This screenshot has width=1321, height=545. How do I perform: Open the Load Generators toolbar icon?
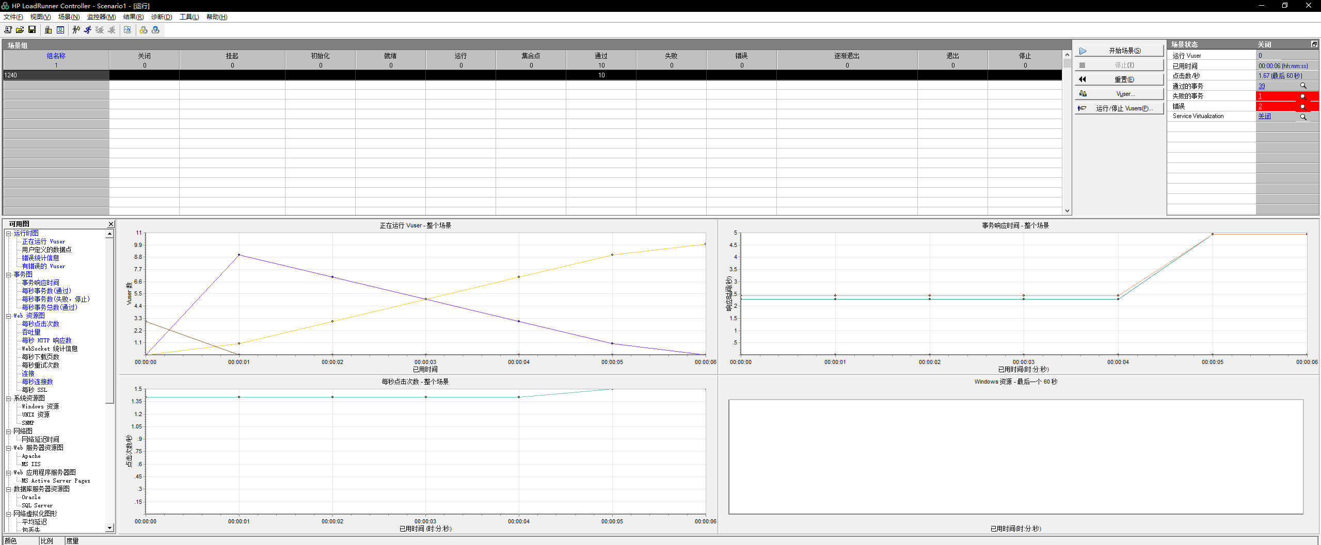(49, 30)
